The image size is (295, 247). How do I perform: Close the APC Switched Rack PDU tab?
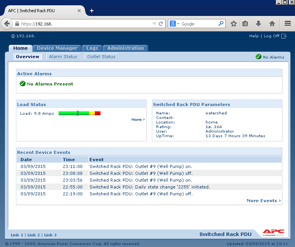(x=79, y=11)
